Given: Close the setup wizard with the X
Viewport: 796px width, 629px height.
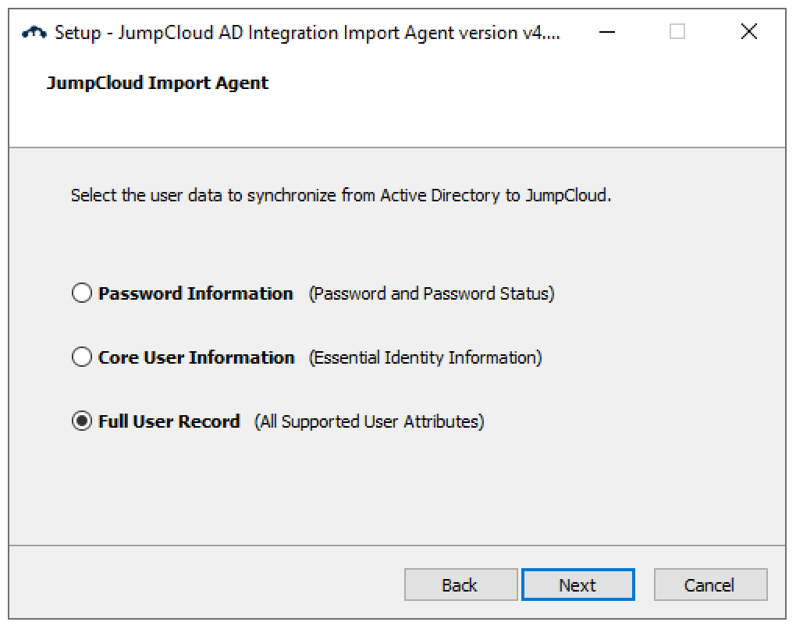Looking at the screenshot, I should (748, 32).
